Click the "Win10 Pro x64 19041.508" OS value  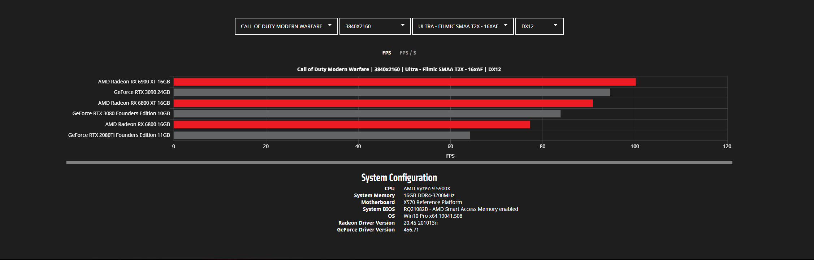pyautogui.click(x=433, y=216)
